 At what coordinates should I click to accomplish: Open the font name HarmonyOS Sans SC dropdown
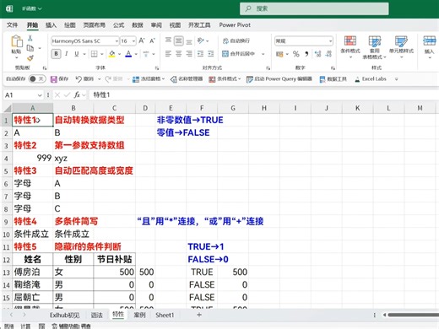pos(117,41)
